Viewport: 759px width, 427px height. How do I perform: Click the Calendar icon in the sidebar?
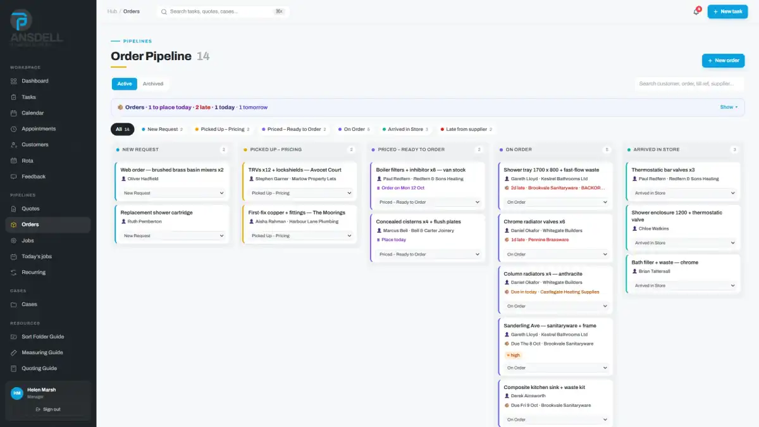pyautogui.click(x=15, y=113)
